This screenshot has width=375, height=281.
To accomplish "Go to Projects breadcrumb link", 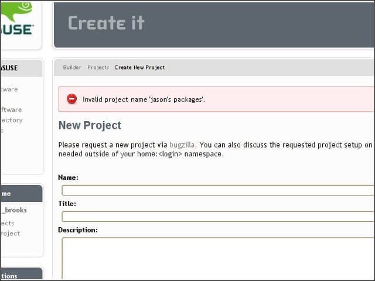I will 98,67.
